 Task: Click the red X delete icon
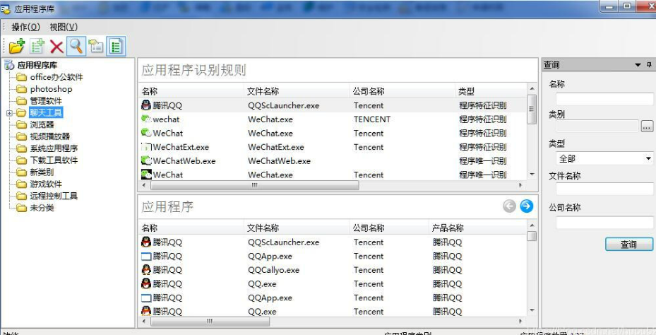(x=56, y=47)
